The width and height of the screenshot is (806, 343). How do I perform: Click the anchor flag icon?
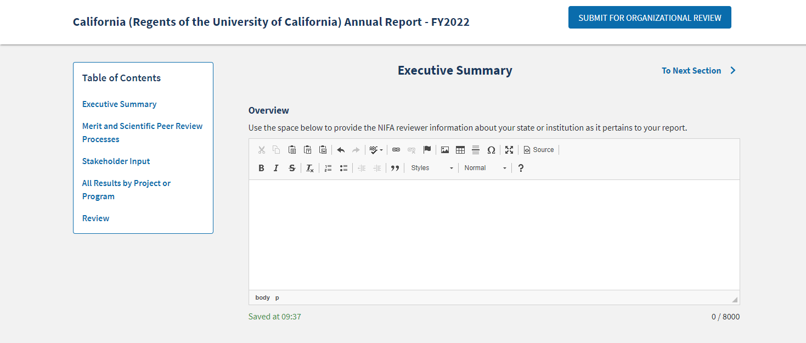[427, 150]
